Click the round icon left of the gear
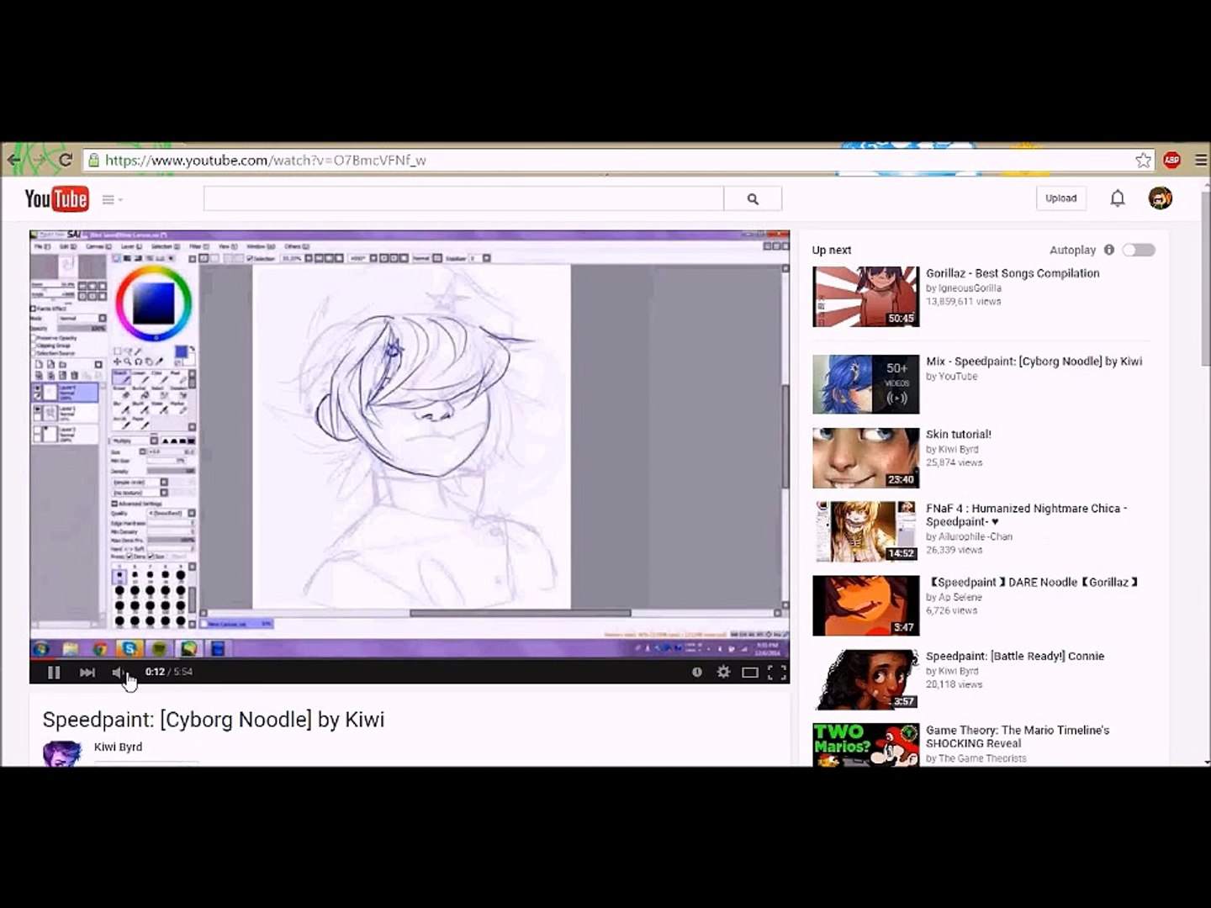Image resolution: width=1211 pixels, height=908 pixels. pos(696,672)
